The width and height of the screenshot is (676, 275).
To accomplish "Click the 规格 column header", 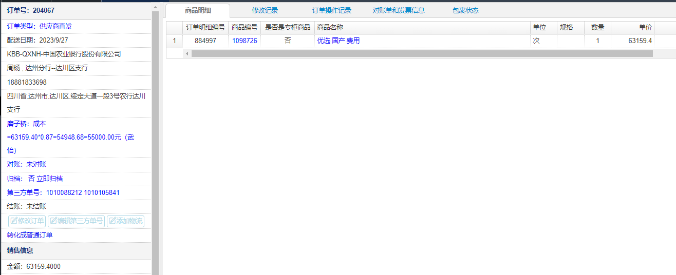I will [x=571, y=27].
